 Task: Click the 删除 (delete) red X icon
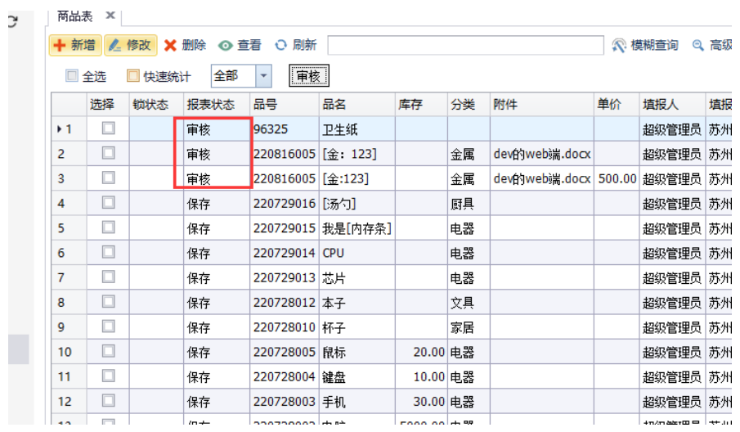click(170, 46)
